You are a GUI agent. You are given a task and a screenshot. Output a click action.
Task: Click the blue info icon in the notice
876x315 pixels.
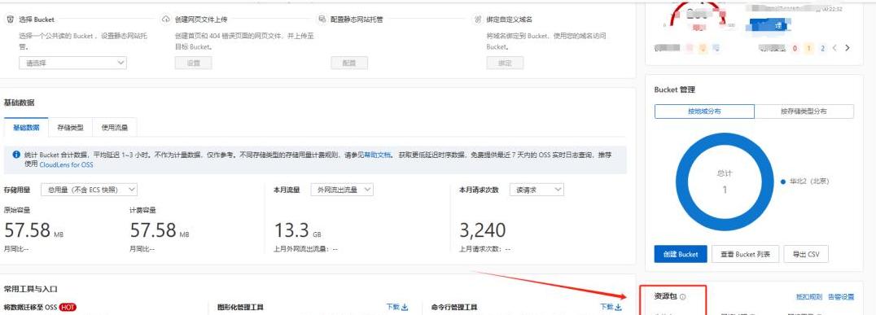point(16,155)
